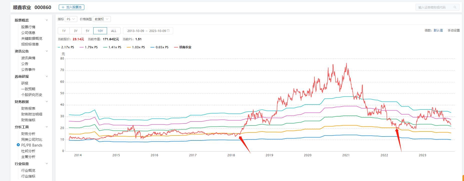Click plus icon in 加入股票池 button
Screen dimensions: 464x181
click(x=63, y=7)
